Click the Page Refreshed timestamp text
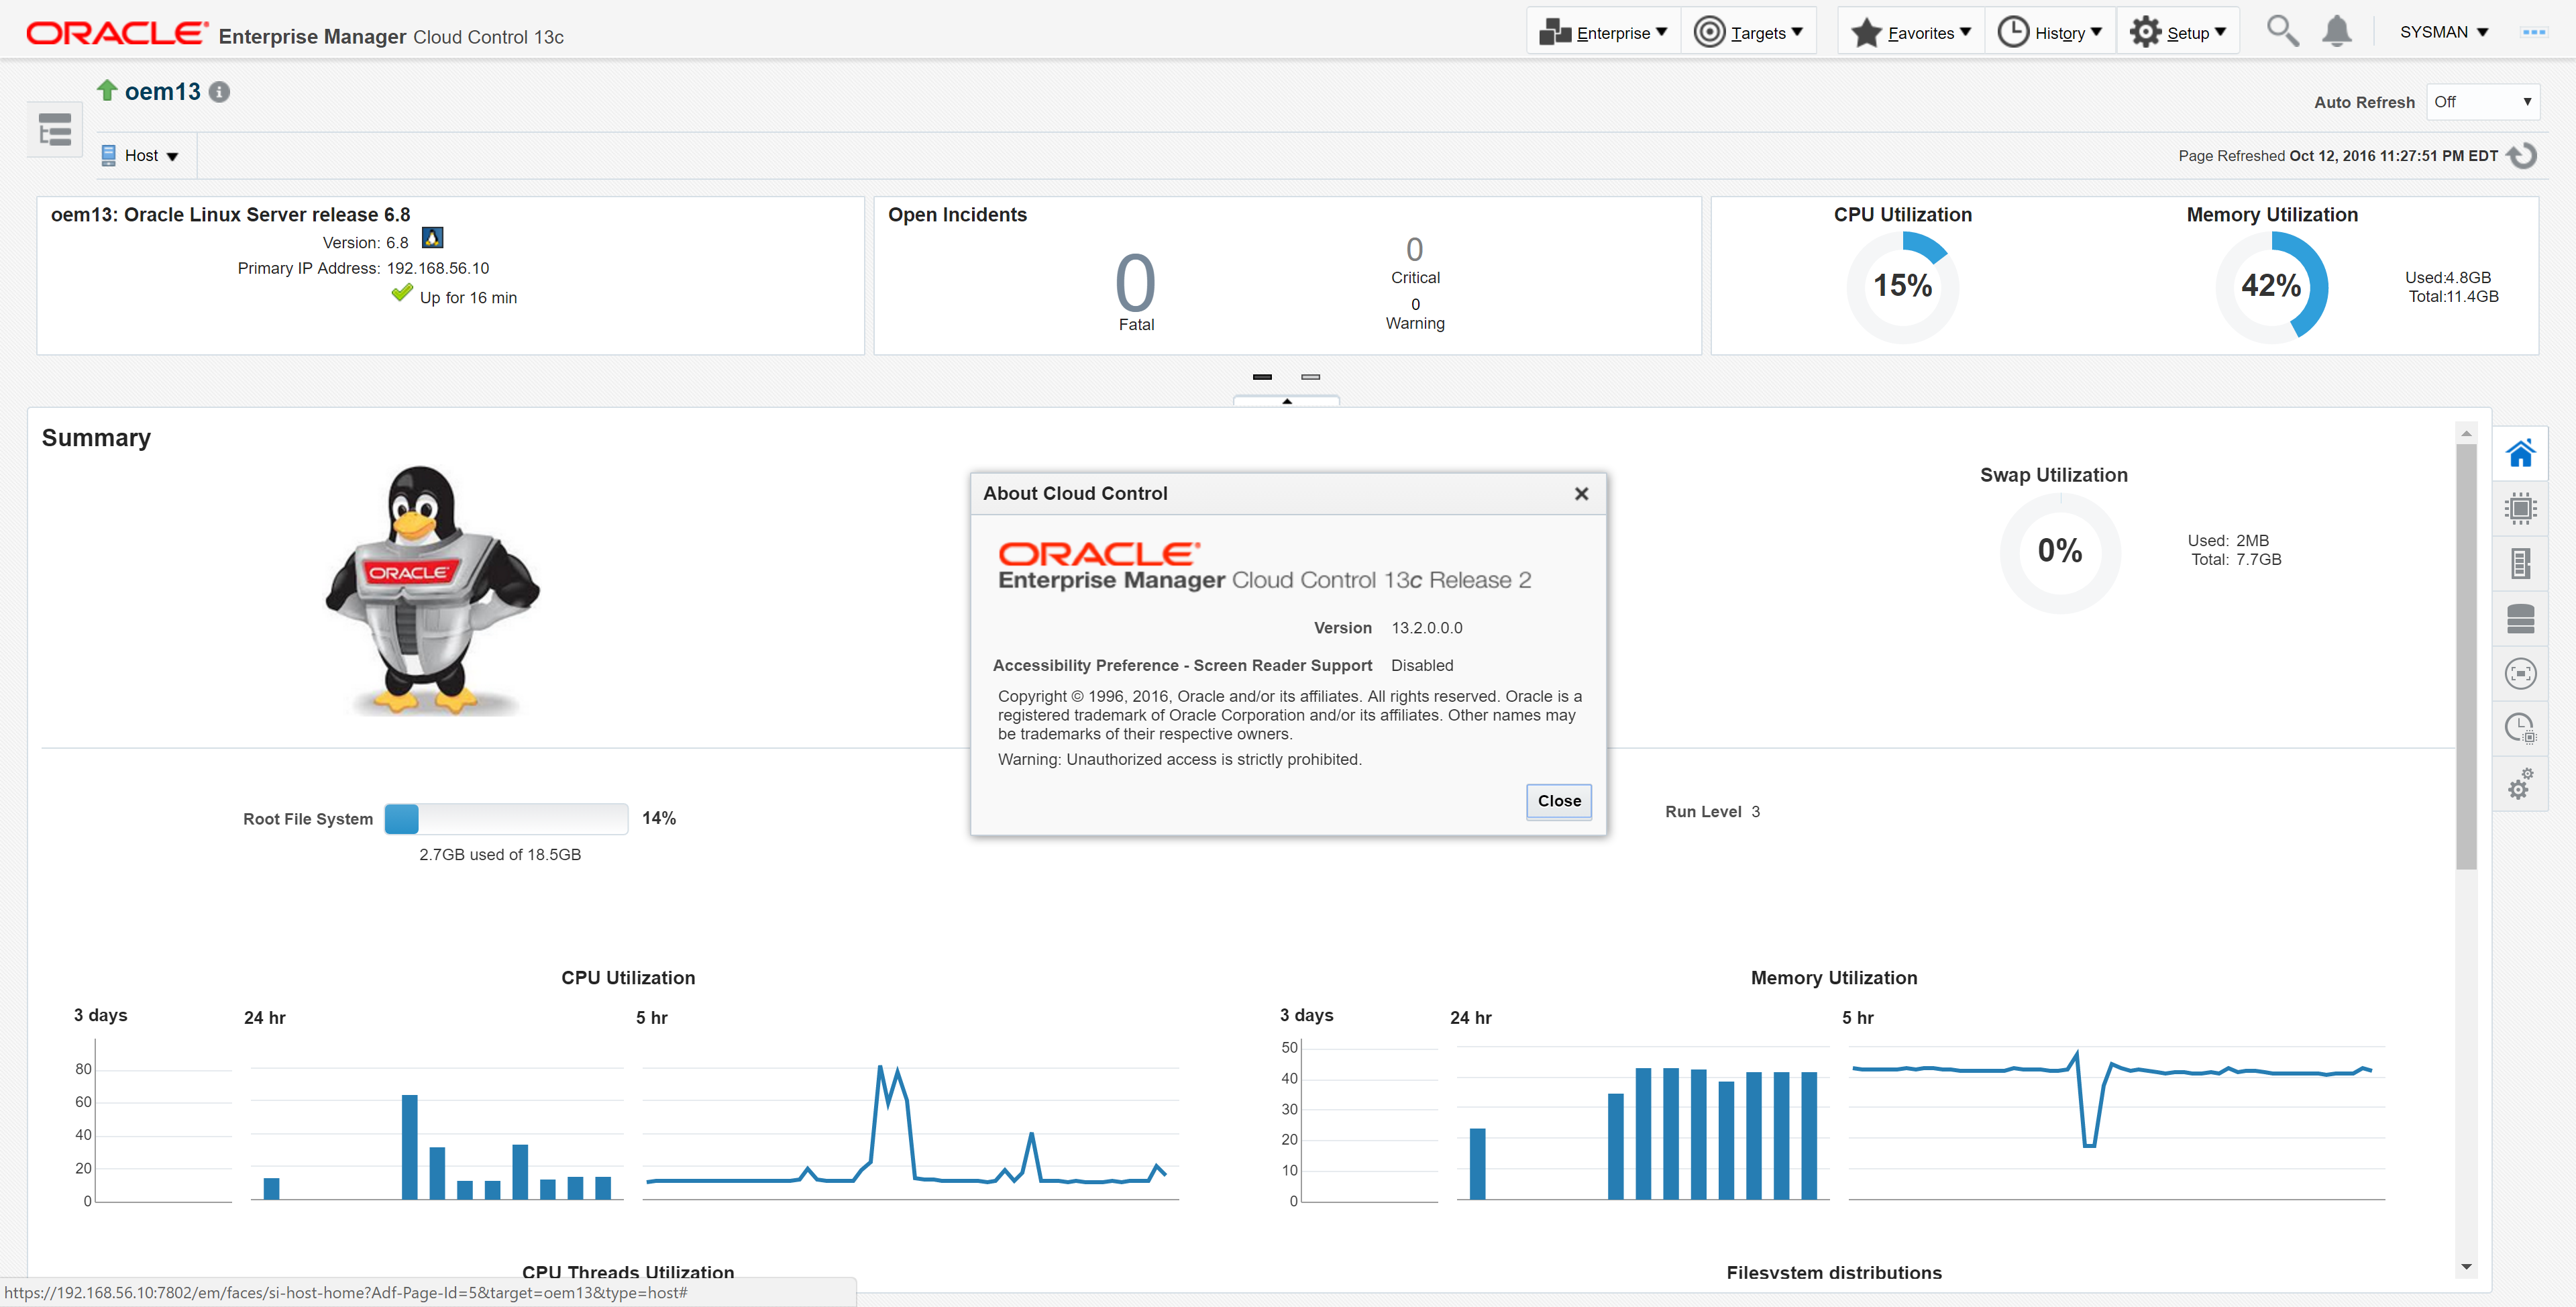Screen dimensions: 2576x1307 coord(2337,156)
